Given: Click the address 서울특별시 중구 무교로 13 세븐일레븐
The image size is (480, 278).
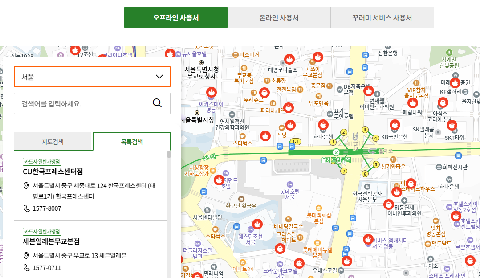Looking at the screenshot, I should tap(79, 255).
